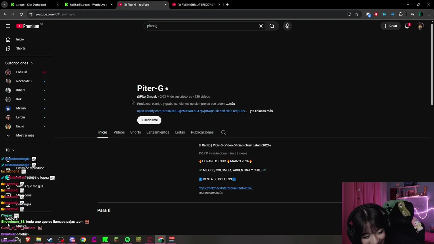Show the 'y 2 enlaces más' links
The height and width of the screenshot is (244, 434).
click(x=261, y=111)
